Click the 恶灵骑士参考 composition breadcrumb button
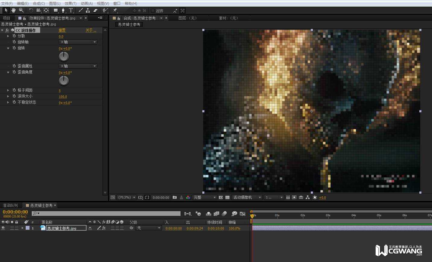Image resolution: width=432 pixels, height=262 pixels. click(x=129, y=24)
